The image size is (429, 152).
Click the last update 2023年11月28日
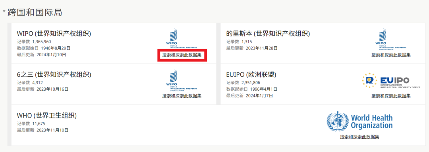262,48
